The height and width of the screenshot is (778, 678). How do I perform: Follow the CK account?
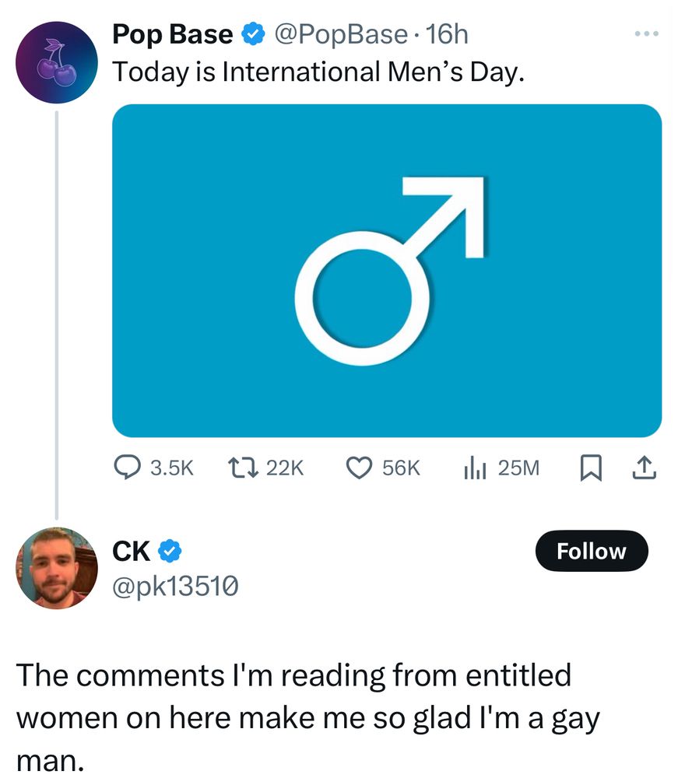pos(592,551)
